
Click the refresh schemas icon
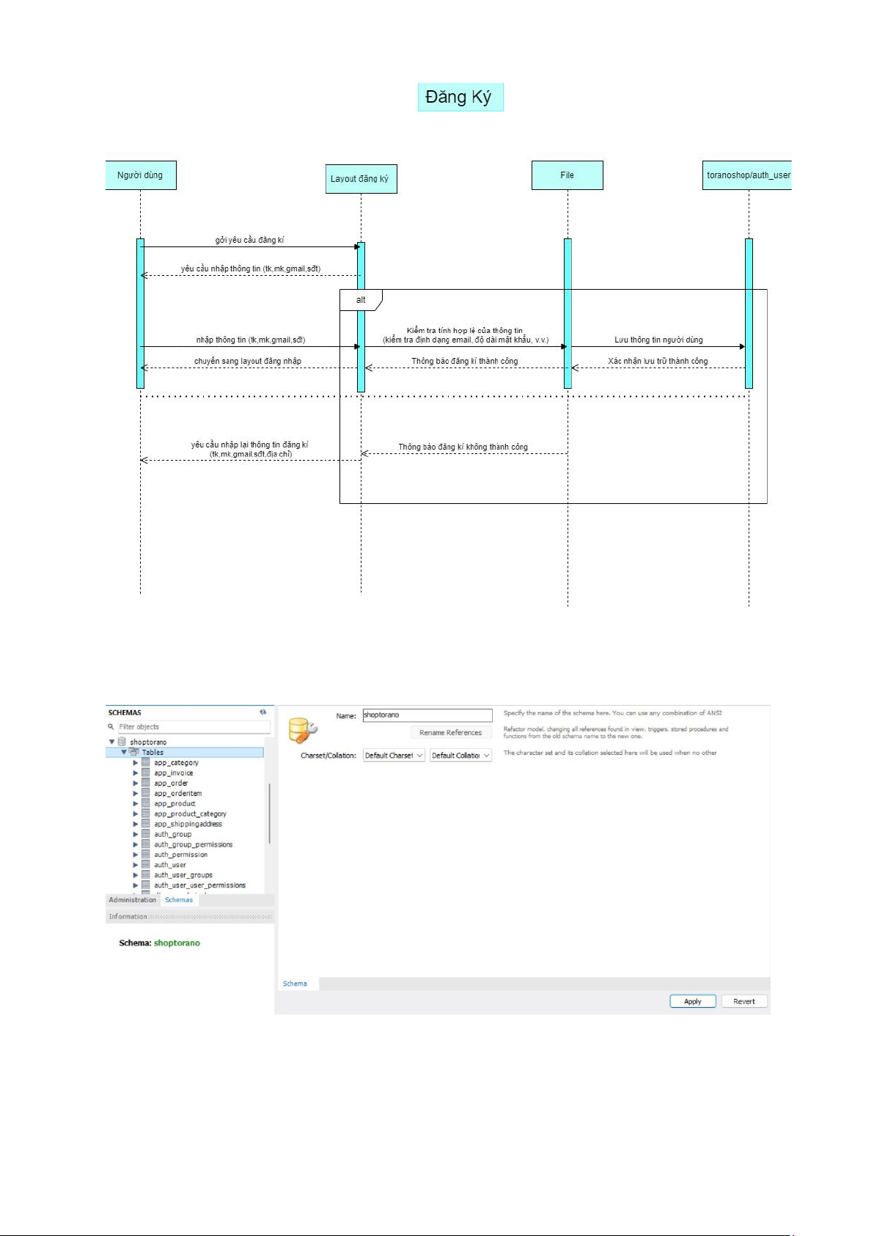262,712
